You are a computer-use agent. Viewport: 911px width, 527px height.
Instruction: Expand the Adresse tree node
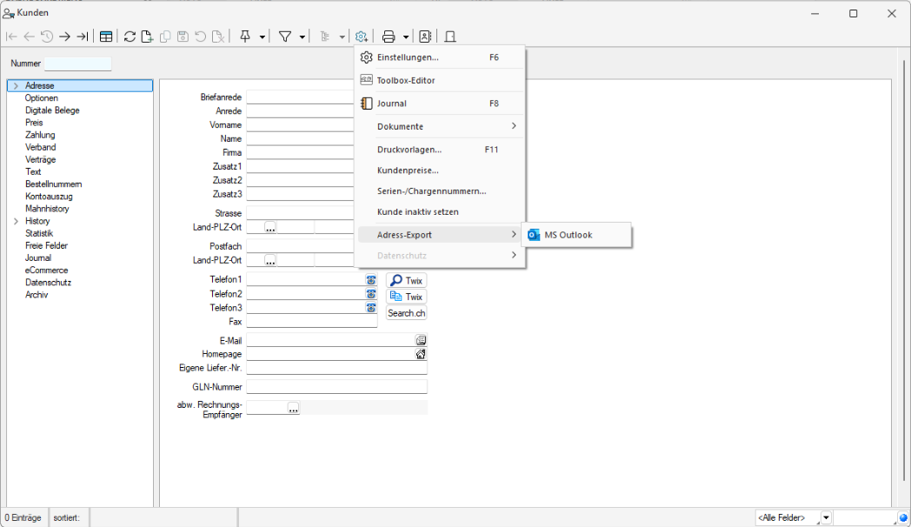tap(16, 85)
